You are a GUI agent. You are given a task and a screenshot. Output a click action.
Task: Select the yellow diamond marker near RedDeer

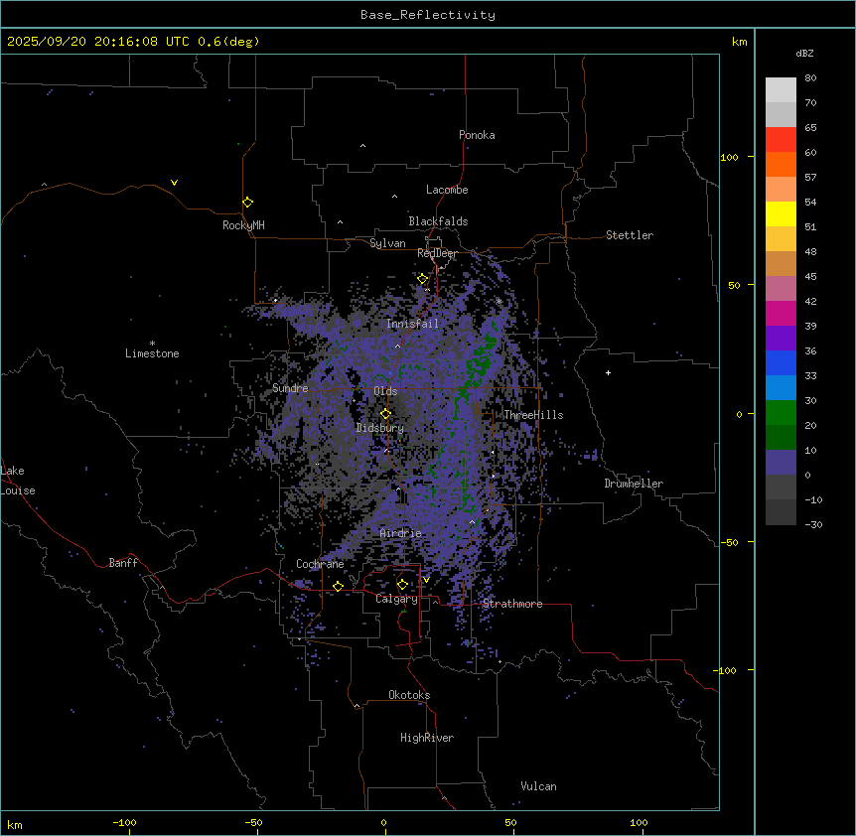[422, 279]
